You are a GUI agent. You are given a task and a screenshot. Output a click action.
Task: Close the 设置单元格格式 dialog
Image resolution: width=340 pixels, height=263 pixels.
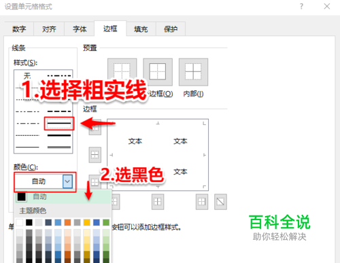(327, 6)
